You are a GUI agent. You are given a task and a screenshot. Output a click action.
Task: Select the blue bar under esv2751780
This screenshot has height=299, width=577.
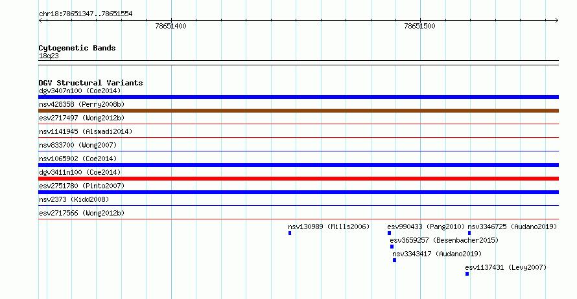tap(298, 192)
